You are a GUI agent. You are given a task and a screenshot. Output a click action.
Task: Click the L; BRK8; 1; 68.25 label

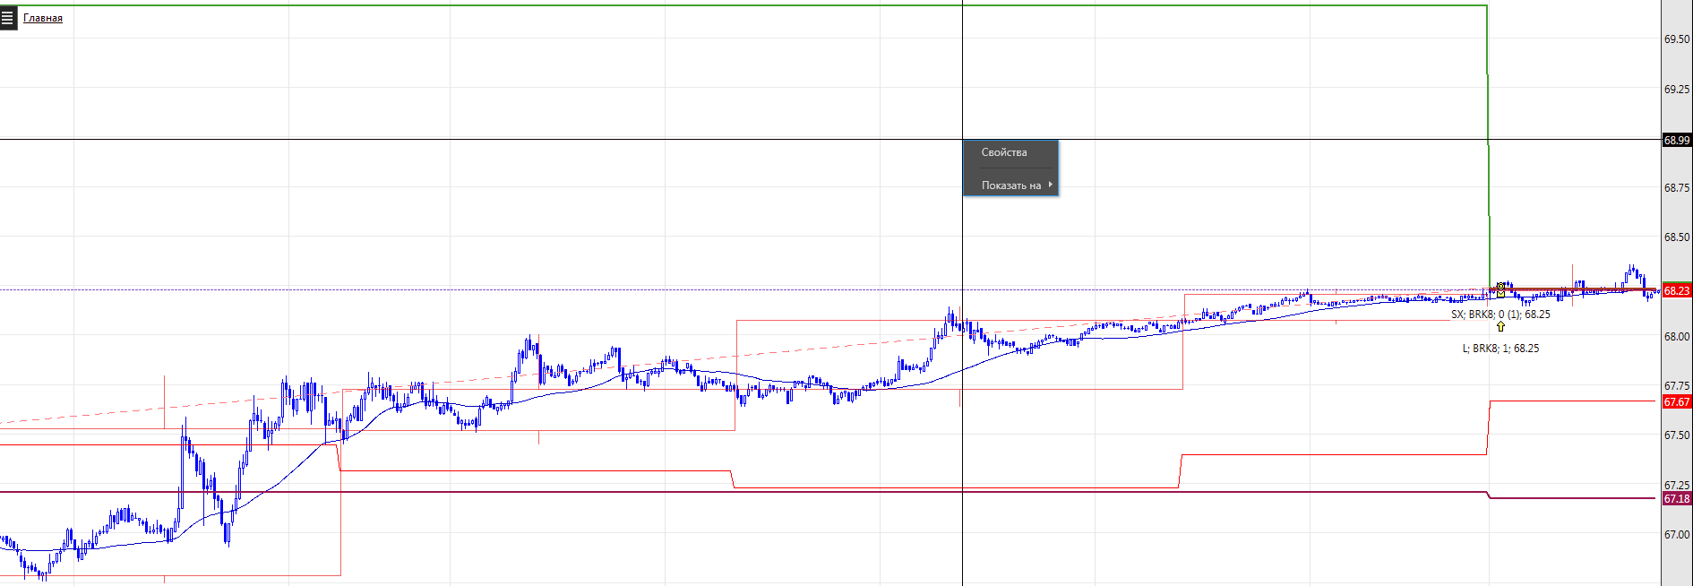click(1500, 349)
